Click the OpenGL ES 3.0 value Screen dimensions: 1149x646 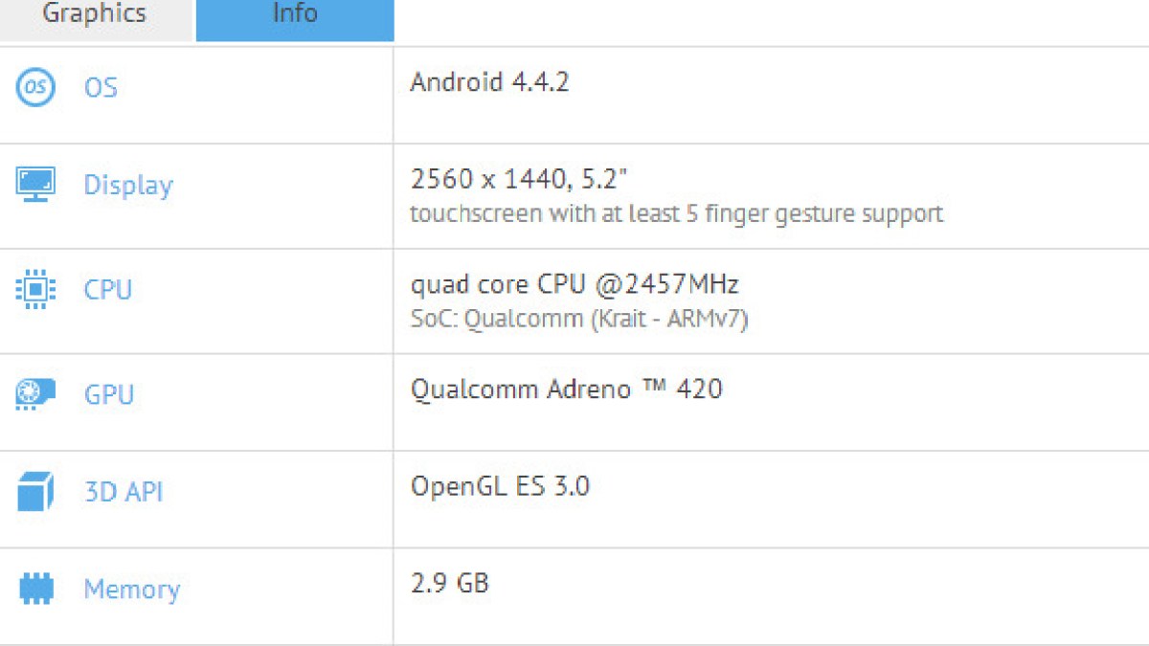click(500, 486)
